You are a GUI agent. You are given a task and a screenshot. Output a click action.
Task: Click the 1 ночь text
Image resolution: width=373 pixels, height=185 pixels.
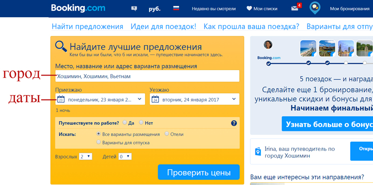point(63,110)
